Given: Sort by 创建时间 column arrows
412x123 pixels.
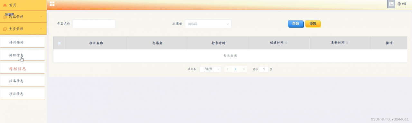Looking at the screenshot, I should click(x=286, y=43).
